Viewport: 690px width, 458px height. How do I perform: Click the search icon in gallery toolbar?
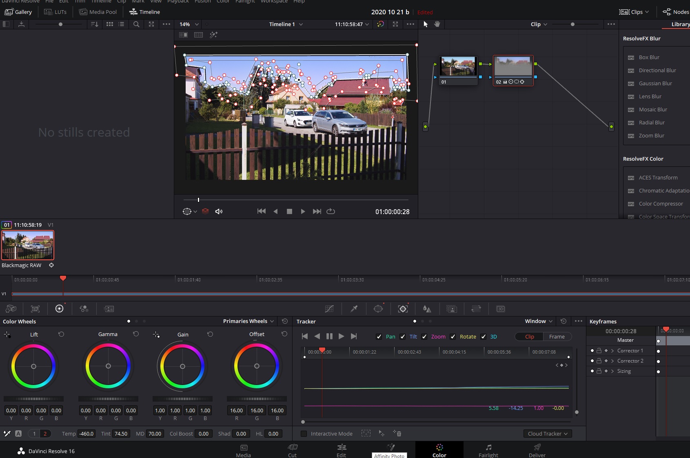pyautogui.click(x=136, y=24)
